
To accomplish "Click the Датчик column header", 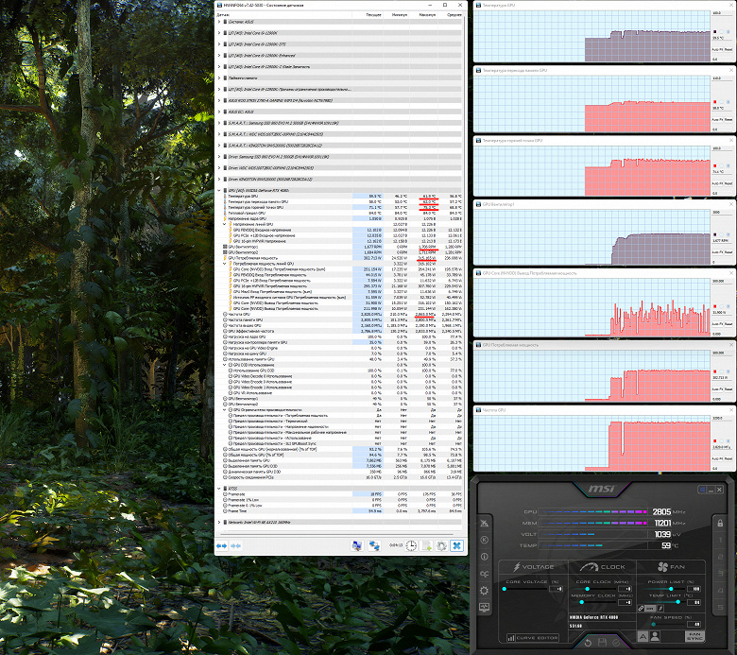I will click(221, 15).
